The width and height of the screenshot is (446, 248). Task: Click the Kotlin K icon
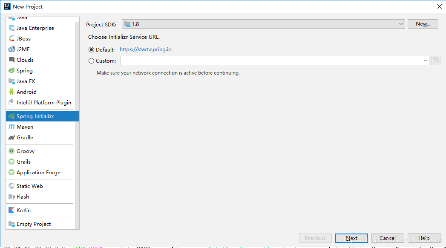pyautogui.click(x=12, y=210)
